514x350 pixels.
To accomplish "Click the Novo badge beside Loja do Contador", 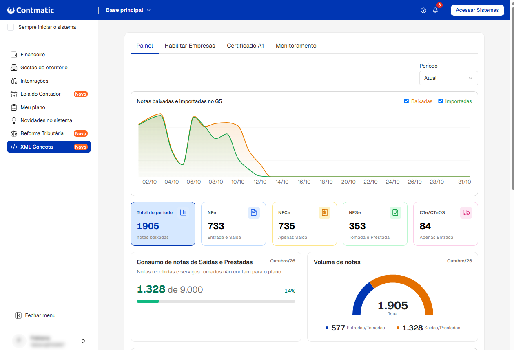I will 81,94.
